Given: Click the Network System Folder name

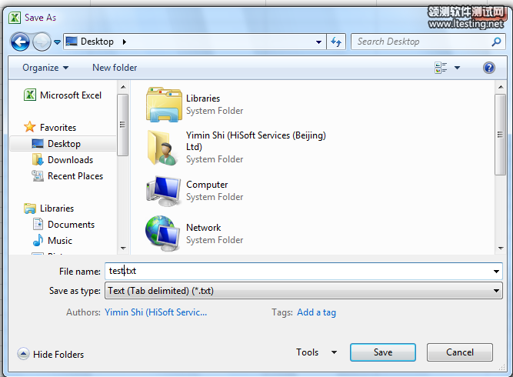Looking at the screenshot, I should click(204, 228).
